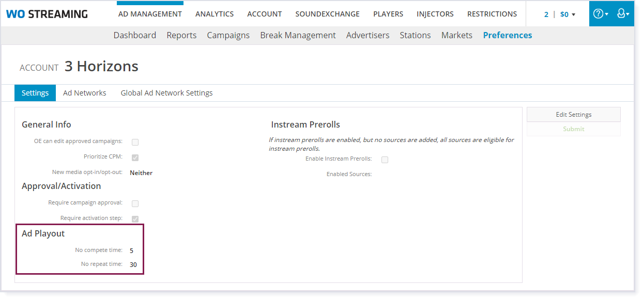
Task: Click the No compete time value
Action: click(x=132, y=250)
